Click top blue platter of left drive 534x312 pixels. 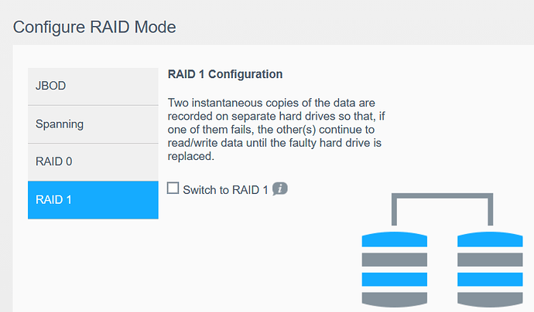coord(394,239)
